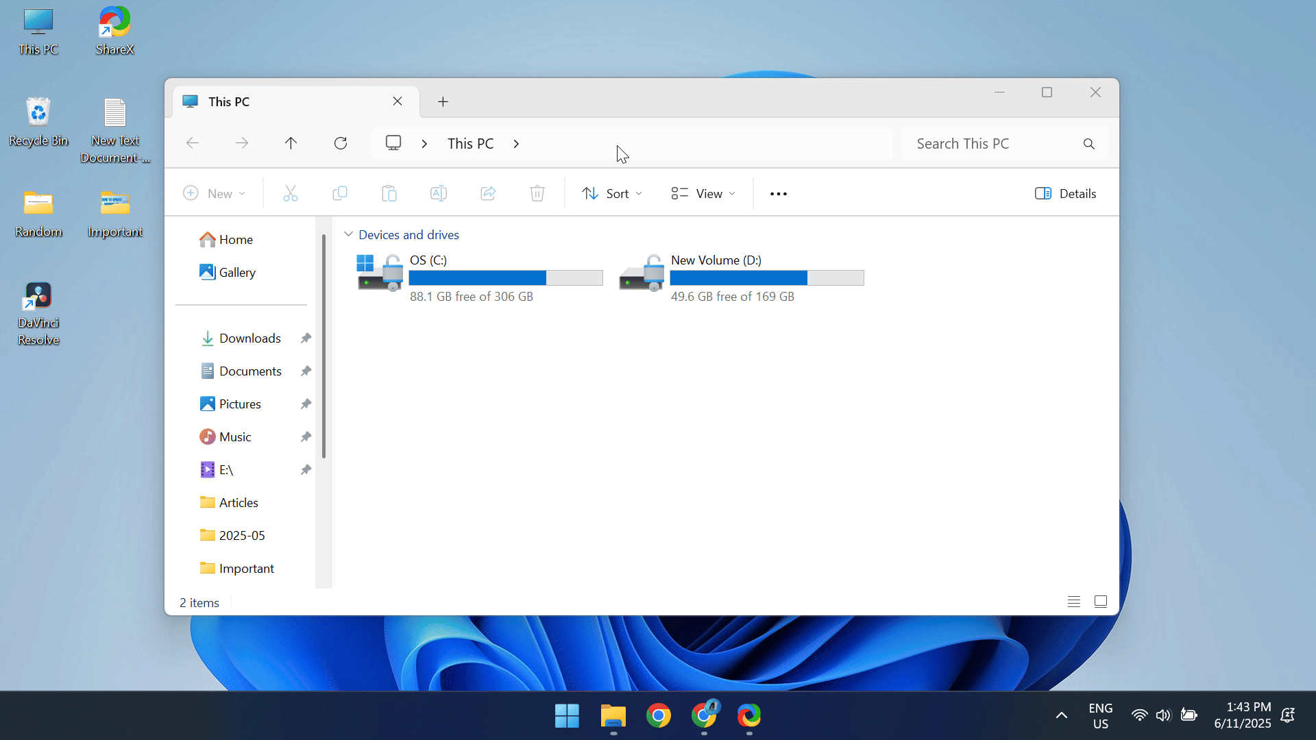Select the New Volume (D:) drive icon

pos(642,273)
